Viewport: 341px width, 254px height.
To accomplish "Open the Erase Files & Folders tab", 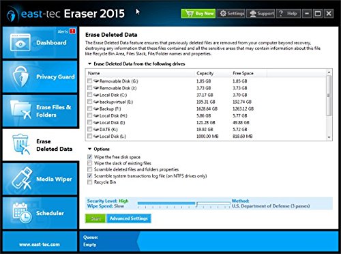I will pos(40,111).
